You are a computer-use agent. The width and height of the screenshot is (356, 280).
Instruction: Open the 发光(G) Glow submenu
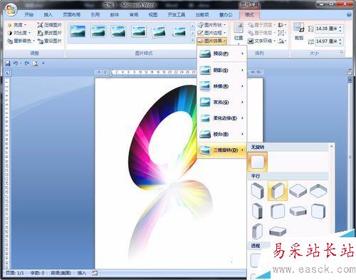tap(222, 102)
